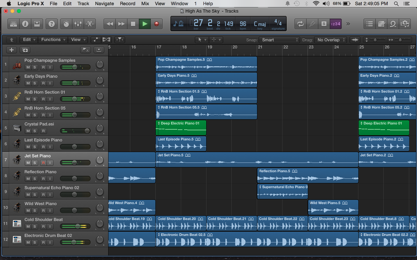Click the RnB Horn Section 01 trumpet icon
The width and height of the screenshot is (417, 260).
(17, 96)
